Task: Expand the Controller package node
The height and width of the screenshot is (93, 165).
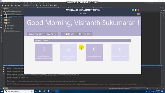Action: click(5, 18)
